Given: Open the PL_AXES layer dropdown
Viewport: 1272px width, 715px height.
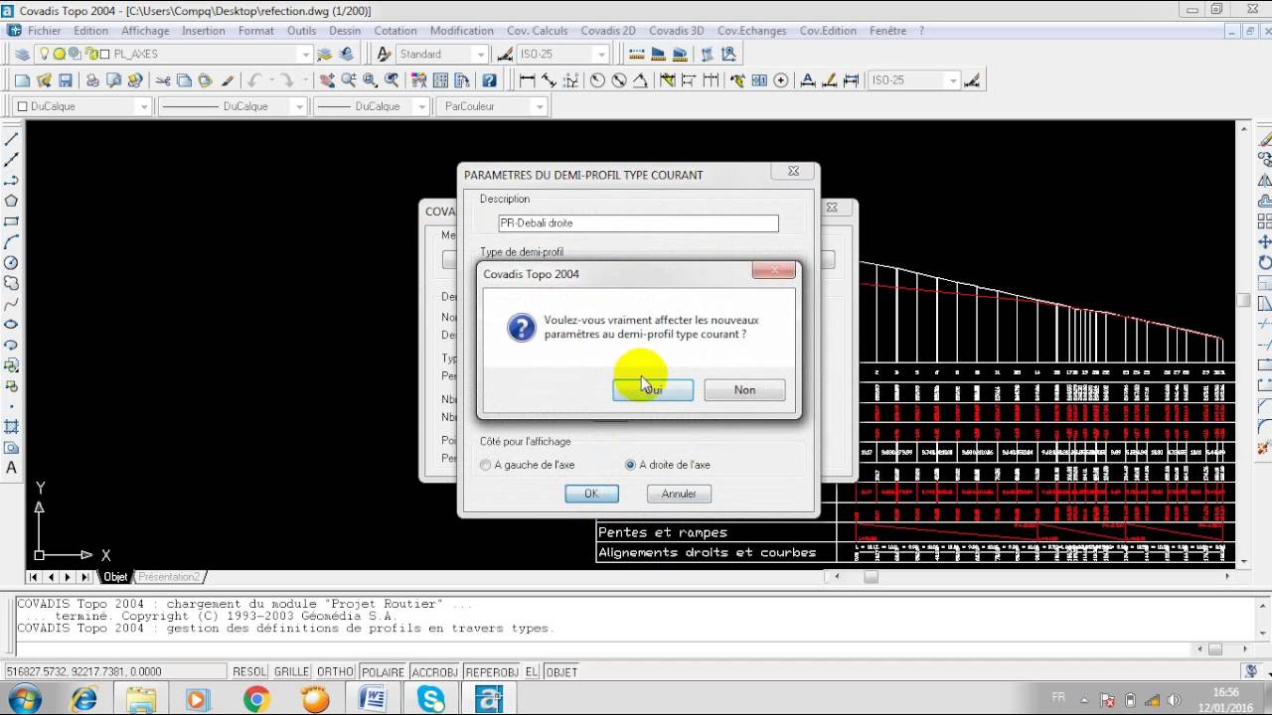Looking at the screenshot, I should click(304, 54).
